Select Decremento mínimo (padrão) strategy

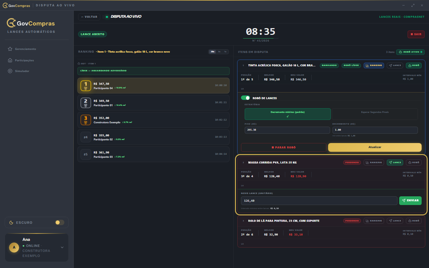[288, 114]
